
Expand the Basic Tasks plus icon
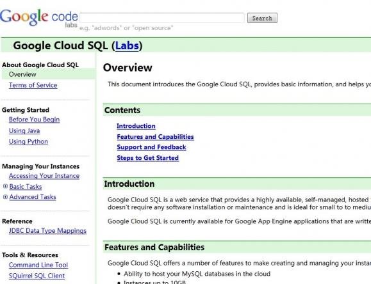click(5, 186)
